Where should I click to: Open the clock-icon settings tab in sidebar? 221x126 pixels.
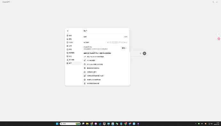point(74,49)
